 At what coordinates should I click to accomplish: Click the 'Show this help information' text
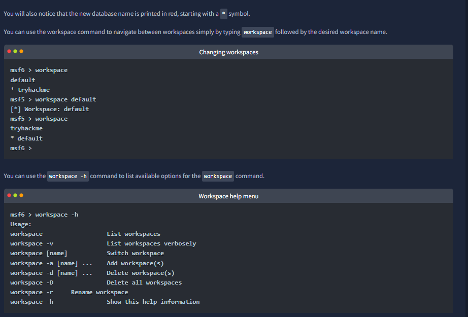coord(153,302)
